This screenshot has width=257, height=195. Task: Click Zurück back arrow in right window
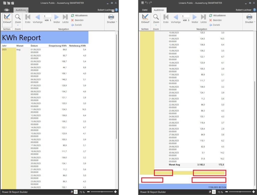[211, 25]
